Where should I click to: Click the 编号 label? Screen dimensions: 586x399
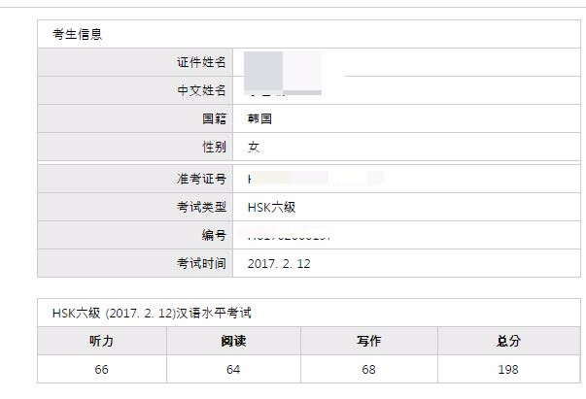(x=214, y=235)
